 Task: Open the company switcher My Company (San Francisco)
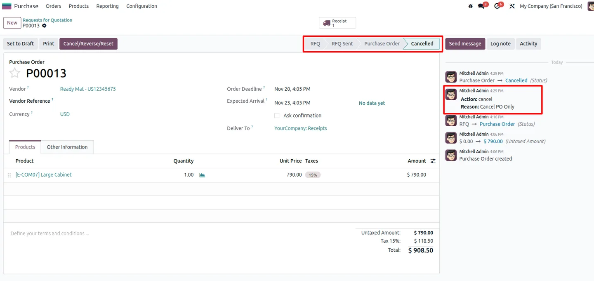[551, 6]
